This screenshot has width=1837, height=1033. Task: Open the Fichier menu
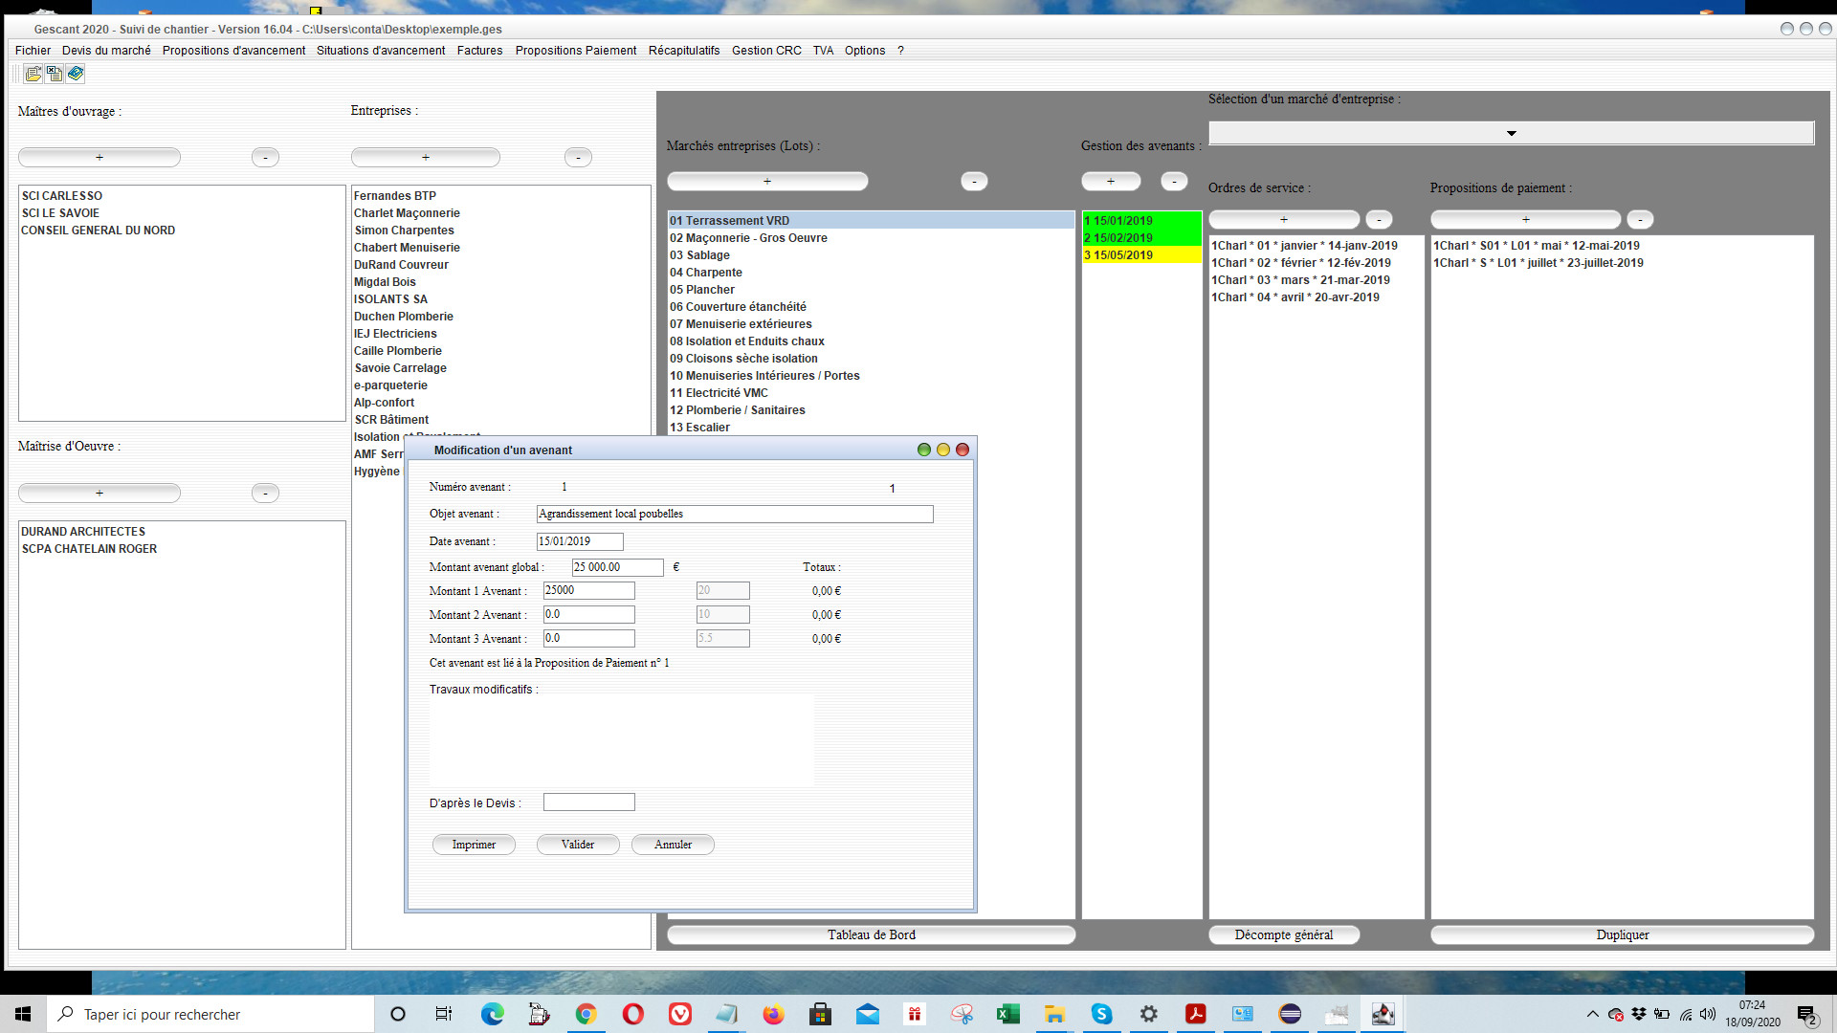33,51
